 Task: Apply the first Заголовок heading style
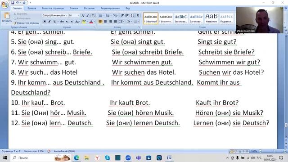click(181, 18)
